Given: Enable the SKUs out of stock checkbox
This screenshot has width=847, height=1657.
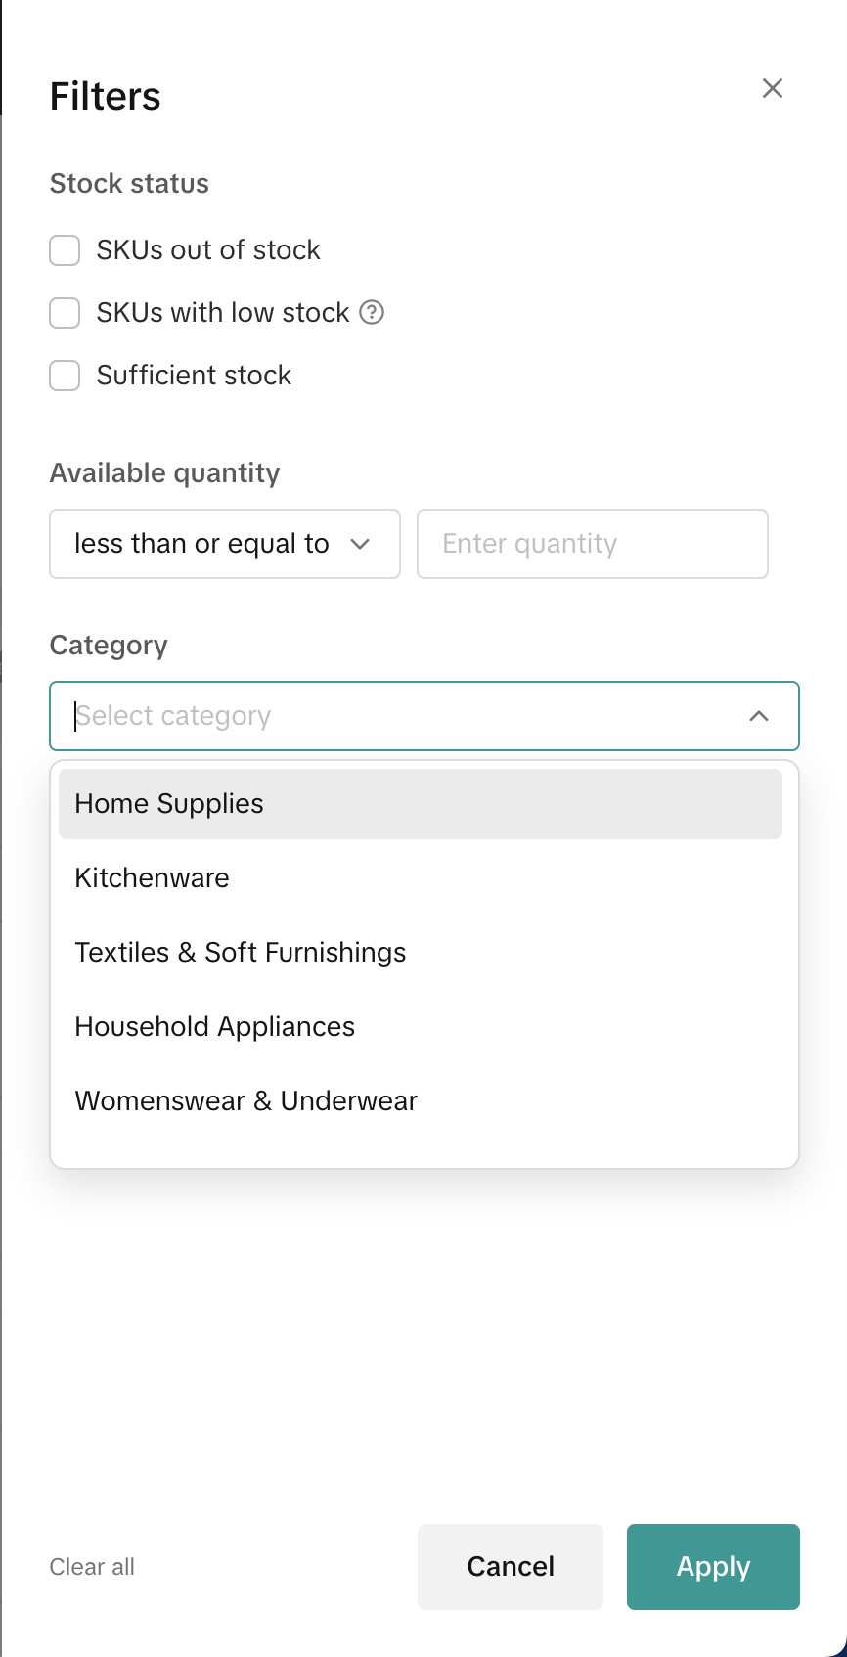Looking at the screenshot, I should pos(65,250).
